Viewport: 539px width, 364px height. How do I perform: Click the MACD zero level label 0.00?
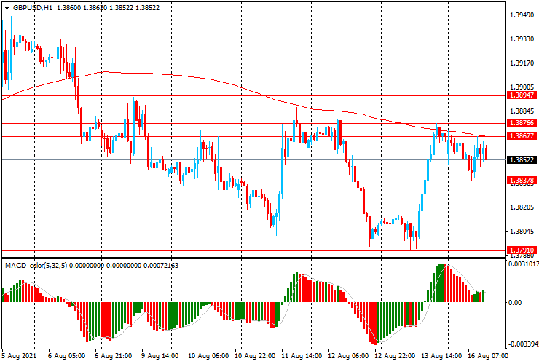click(515, 302)
